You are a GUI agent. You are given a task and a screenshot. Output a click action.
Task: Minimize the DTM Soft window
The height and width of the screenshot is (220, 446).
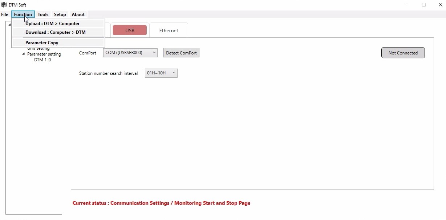407,5
